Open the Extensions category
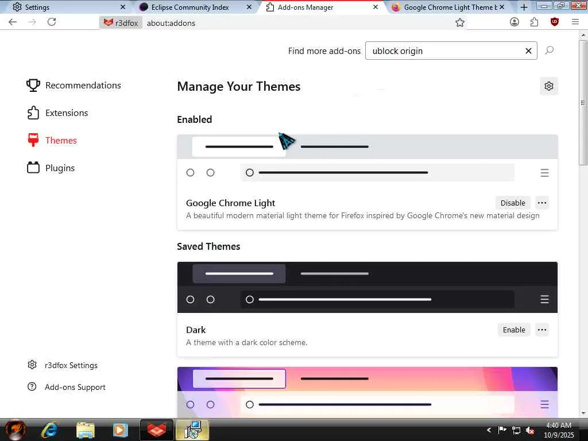Screen dimensions: 588x441 pyautogui.click(x=57, y=113)
